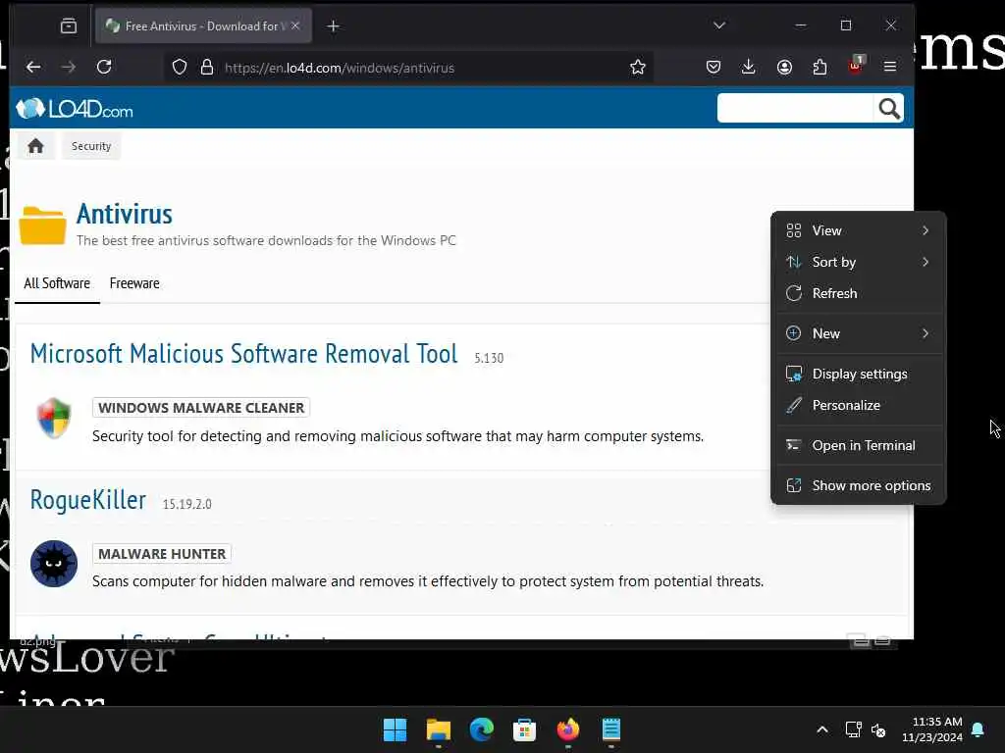Open the clock showing 11:35 AM

coord(932,729)
